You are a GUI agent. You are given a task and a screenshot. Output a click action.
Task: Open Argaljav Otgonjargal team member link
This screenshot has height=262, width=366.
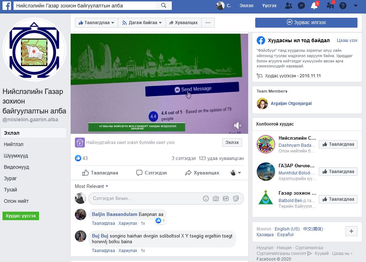pyautogui.click(x=291, y=103)
